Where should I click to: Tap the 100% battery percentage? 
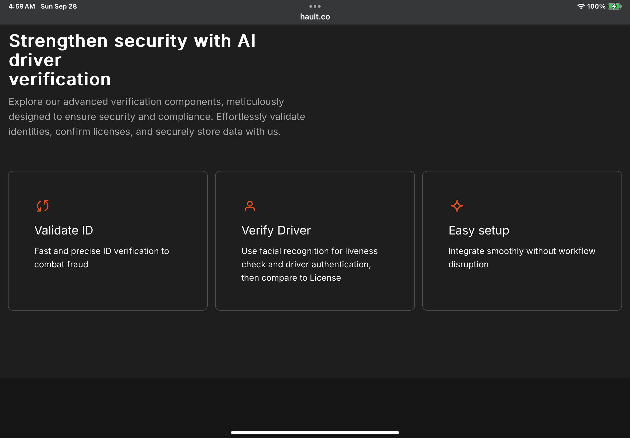pyautogui.click(x=596, y=6)
